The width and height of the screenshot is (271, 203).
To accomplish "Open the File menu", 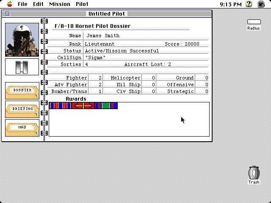I will (22, 4).
